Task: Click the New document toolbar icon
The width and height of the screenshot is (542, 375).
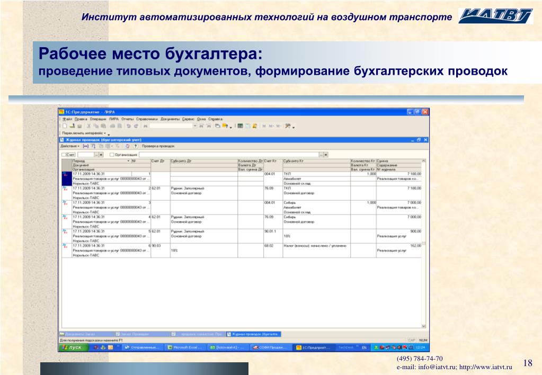Action: [65, 126]
